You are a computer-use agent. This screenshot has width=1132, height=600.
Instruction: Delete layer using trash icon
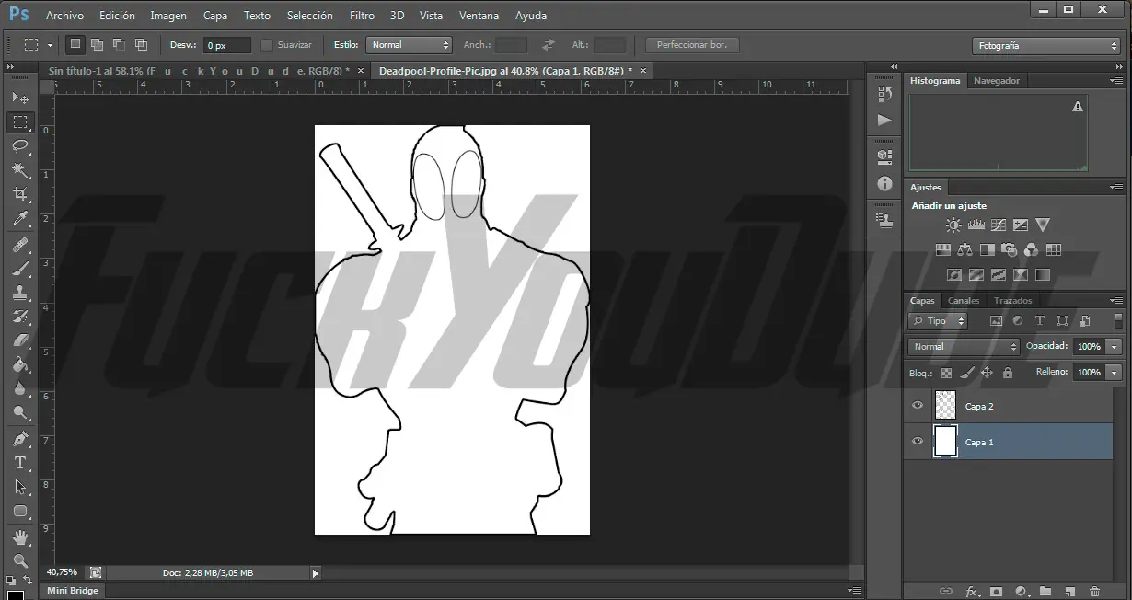pos(1094,592)
